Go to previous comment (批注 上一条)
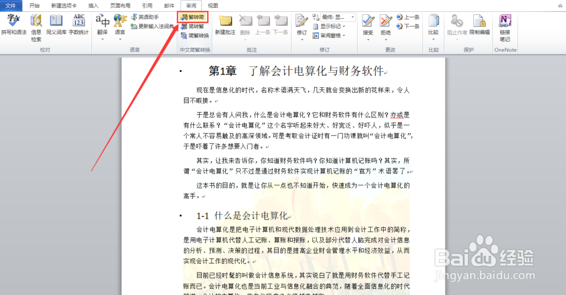Viewport: 566px width, 295px height. coord(263,24)
